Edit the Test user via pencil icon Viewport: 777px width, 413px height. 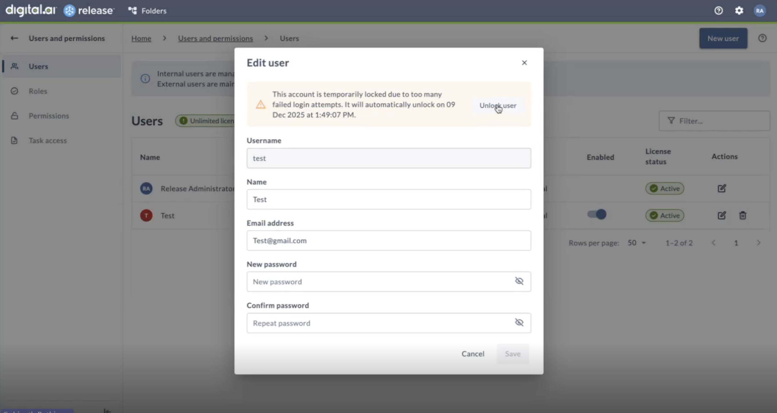click(722, 215)
